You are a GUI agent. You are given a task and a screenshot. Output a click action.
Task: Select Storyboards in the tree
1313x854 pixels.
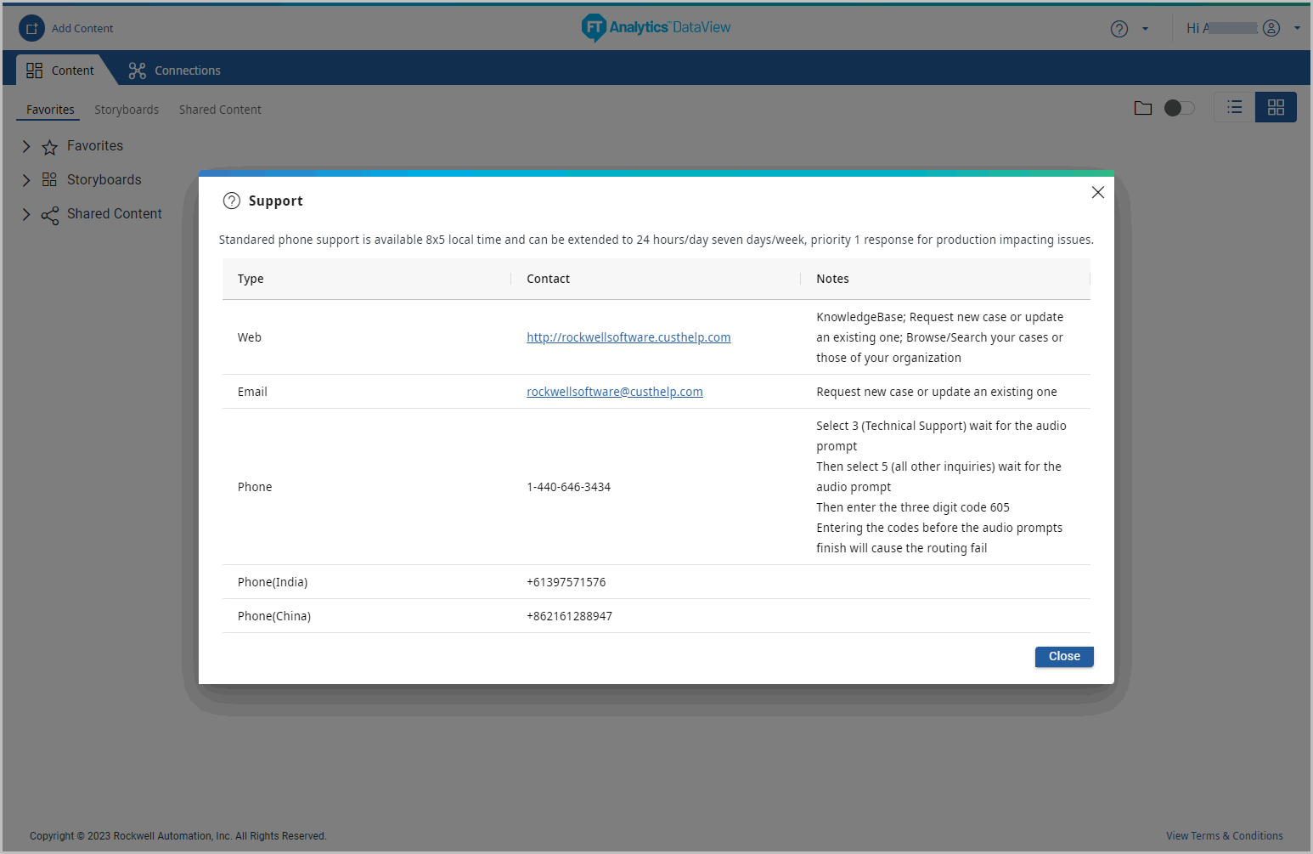[x=104, y=180]
